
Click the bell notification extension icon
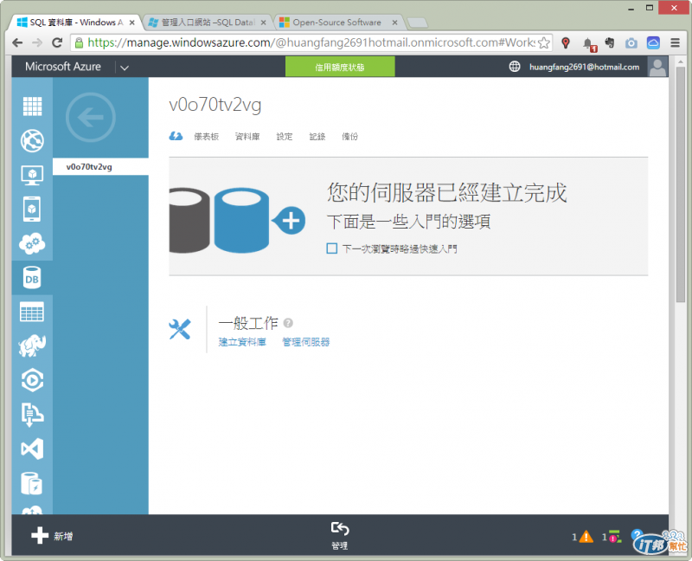(x=589, y=44)
